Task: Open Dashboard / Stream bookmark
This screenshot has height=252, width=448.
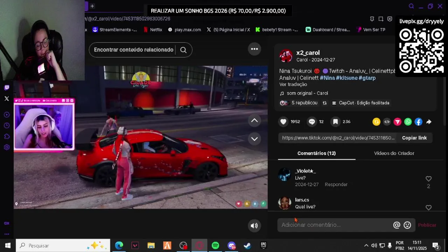Action: pyautogui.click(x=328, y=30)
